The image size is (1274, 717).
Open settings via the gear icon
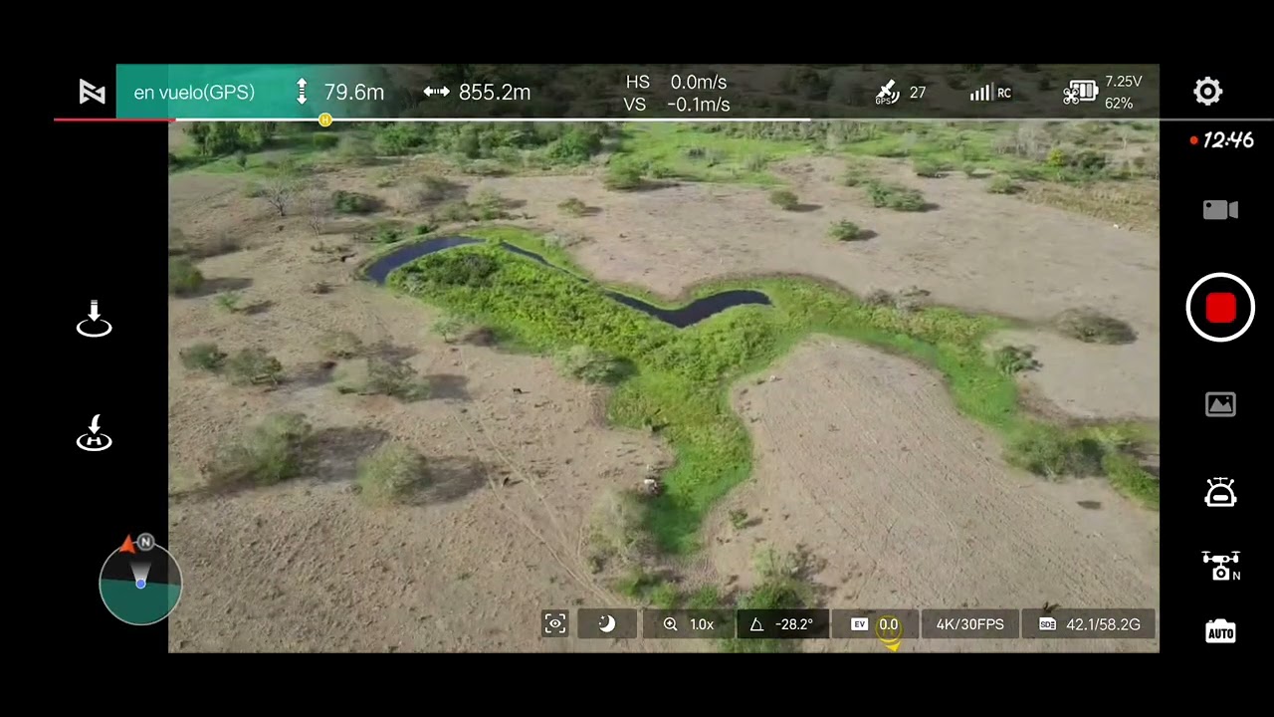click(1207, 92)
